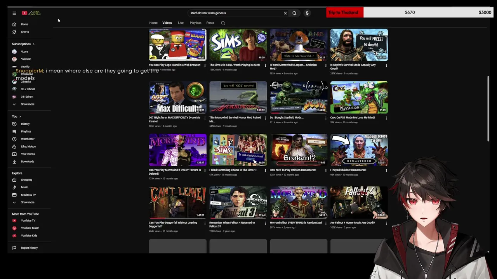Open YouTube Music link

point(29,228)
